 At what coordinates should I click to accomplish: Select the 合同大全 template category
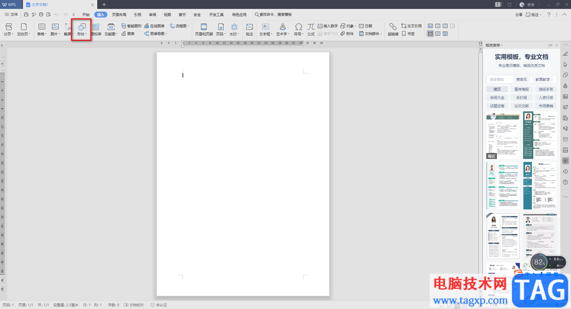click(497, 98)
